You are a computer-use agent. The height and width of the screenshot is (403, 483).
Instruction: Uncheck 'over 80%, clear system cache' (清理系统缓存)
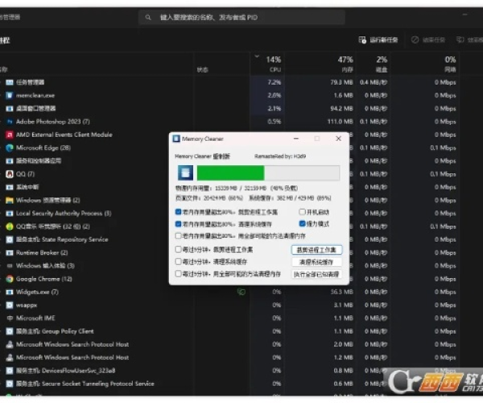[x=178, y=223]
